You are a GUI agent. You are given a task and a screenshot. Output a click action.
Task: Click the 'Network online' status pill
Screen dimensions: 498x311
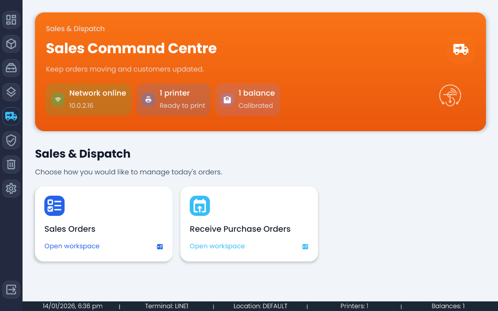(89, 99)
